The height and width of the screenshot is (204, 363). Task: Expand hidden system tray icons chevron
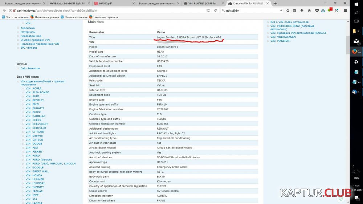[x=354, y=166]
